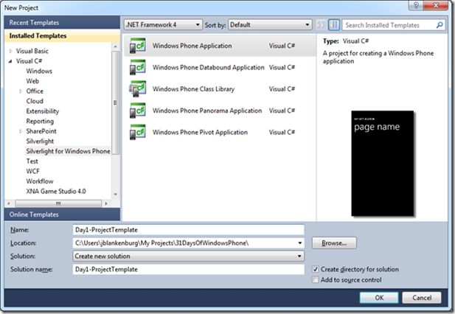Screen dimensions: 455x314
Task: Click the Search Installed Templates field
Action: [389, 25]
